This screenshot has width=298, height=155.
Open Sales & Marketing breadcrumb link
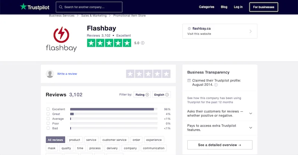pyautogui.click(x=94, y=16)
